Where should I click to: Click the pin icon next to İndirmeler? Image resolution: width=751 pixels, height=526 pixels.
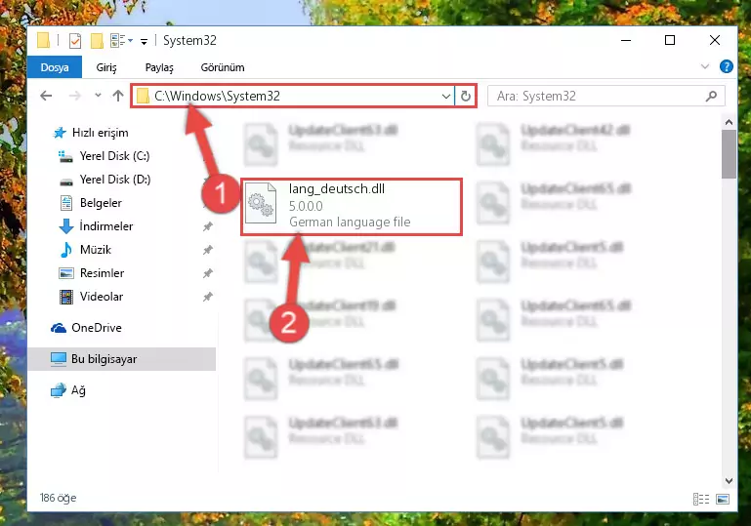[x=207, y=226]
